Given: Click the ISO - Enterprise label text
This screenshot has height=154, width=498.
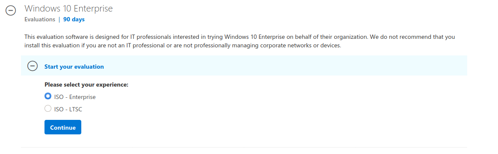Looking at the screenshot, I should click(x=75, y=97).
